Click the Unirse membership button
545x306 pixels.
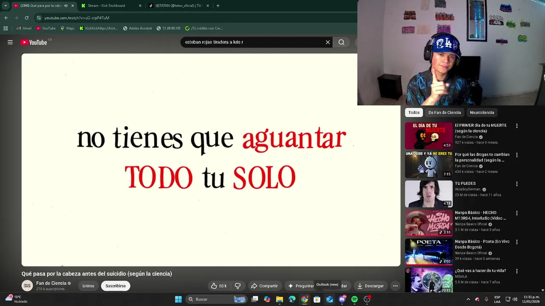click(x=88, y=286)
